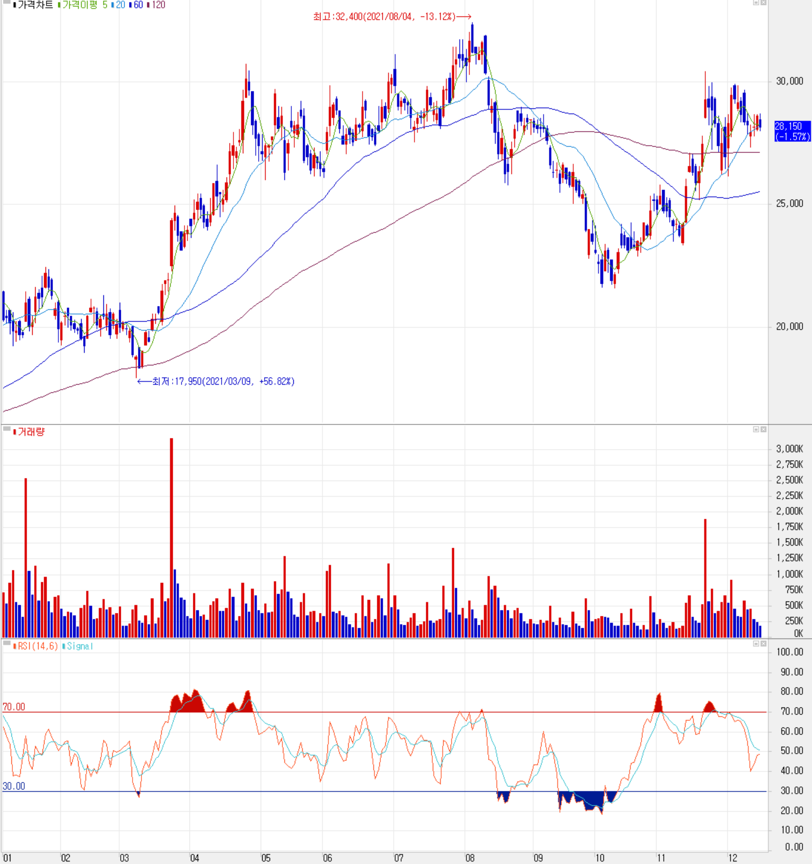Select the 가격이평 5 moving average legend
Viewport: 812px width, 864px height.
pyautogui.click(x=85, y=5)
